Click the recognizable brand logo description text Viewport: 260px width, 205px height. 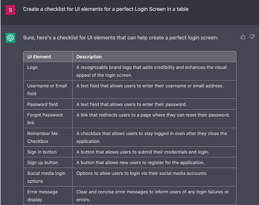[151, 71]
